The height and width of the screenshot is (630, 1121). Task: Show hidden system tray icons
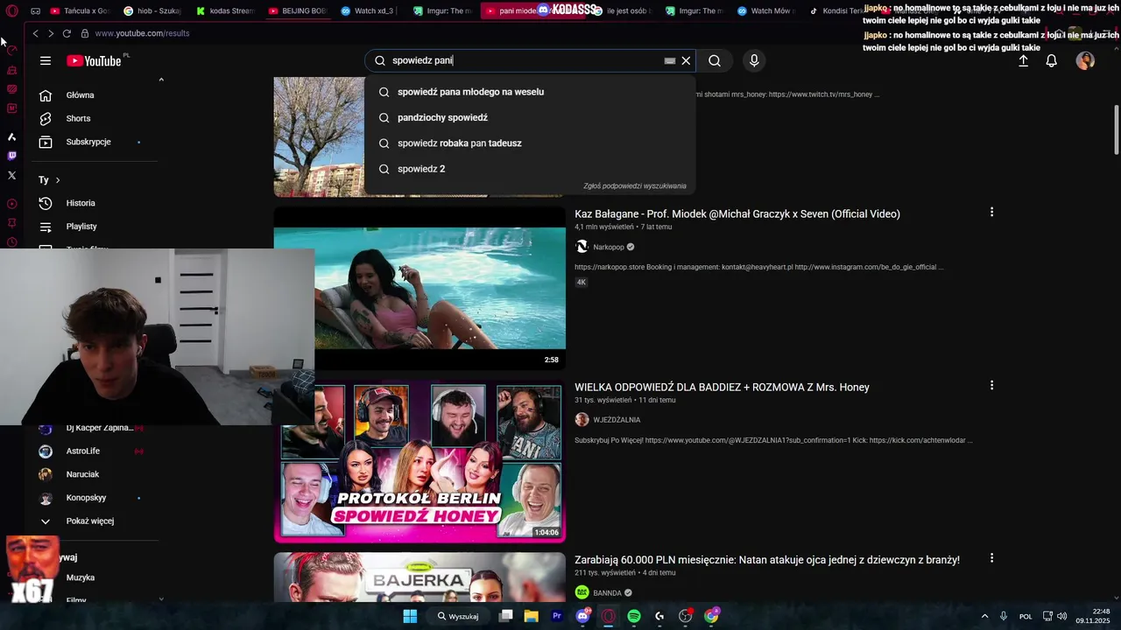tap(984, 616)
